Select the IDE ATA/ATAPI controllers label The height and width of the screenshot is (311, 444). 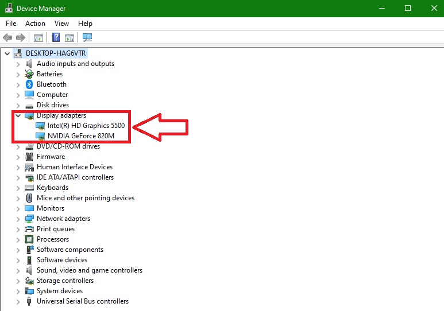(x=75, y=177)
